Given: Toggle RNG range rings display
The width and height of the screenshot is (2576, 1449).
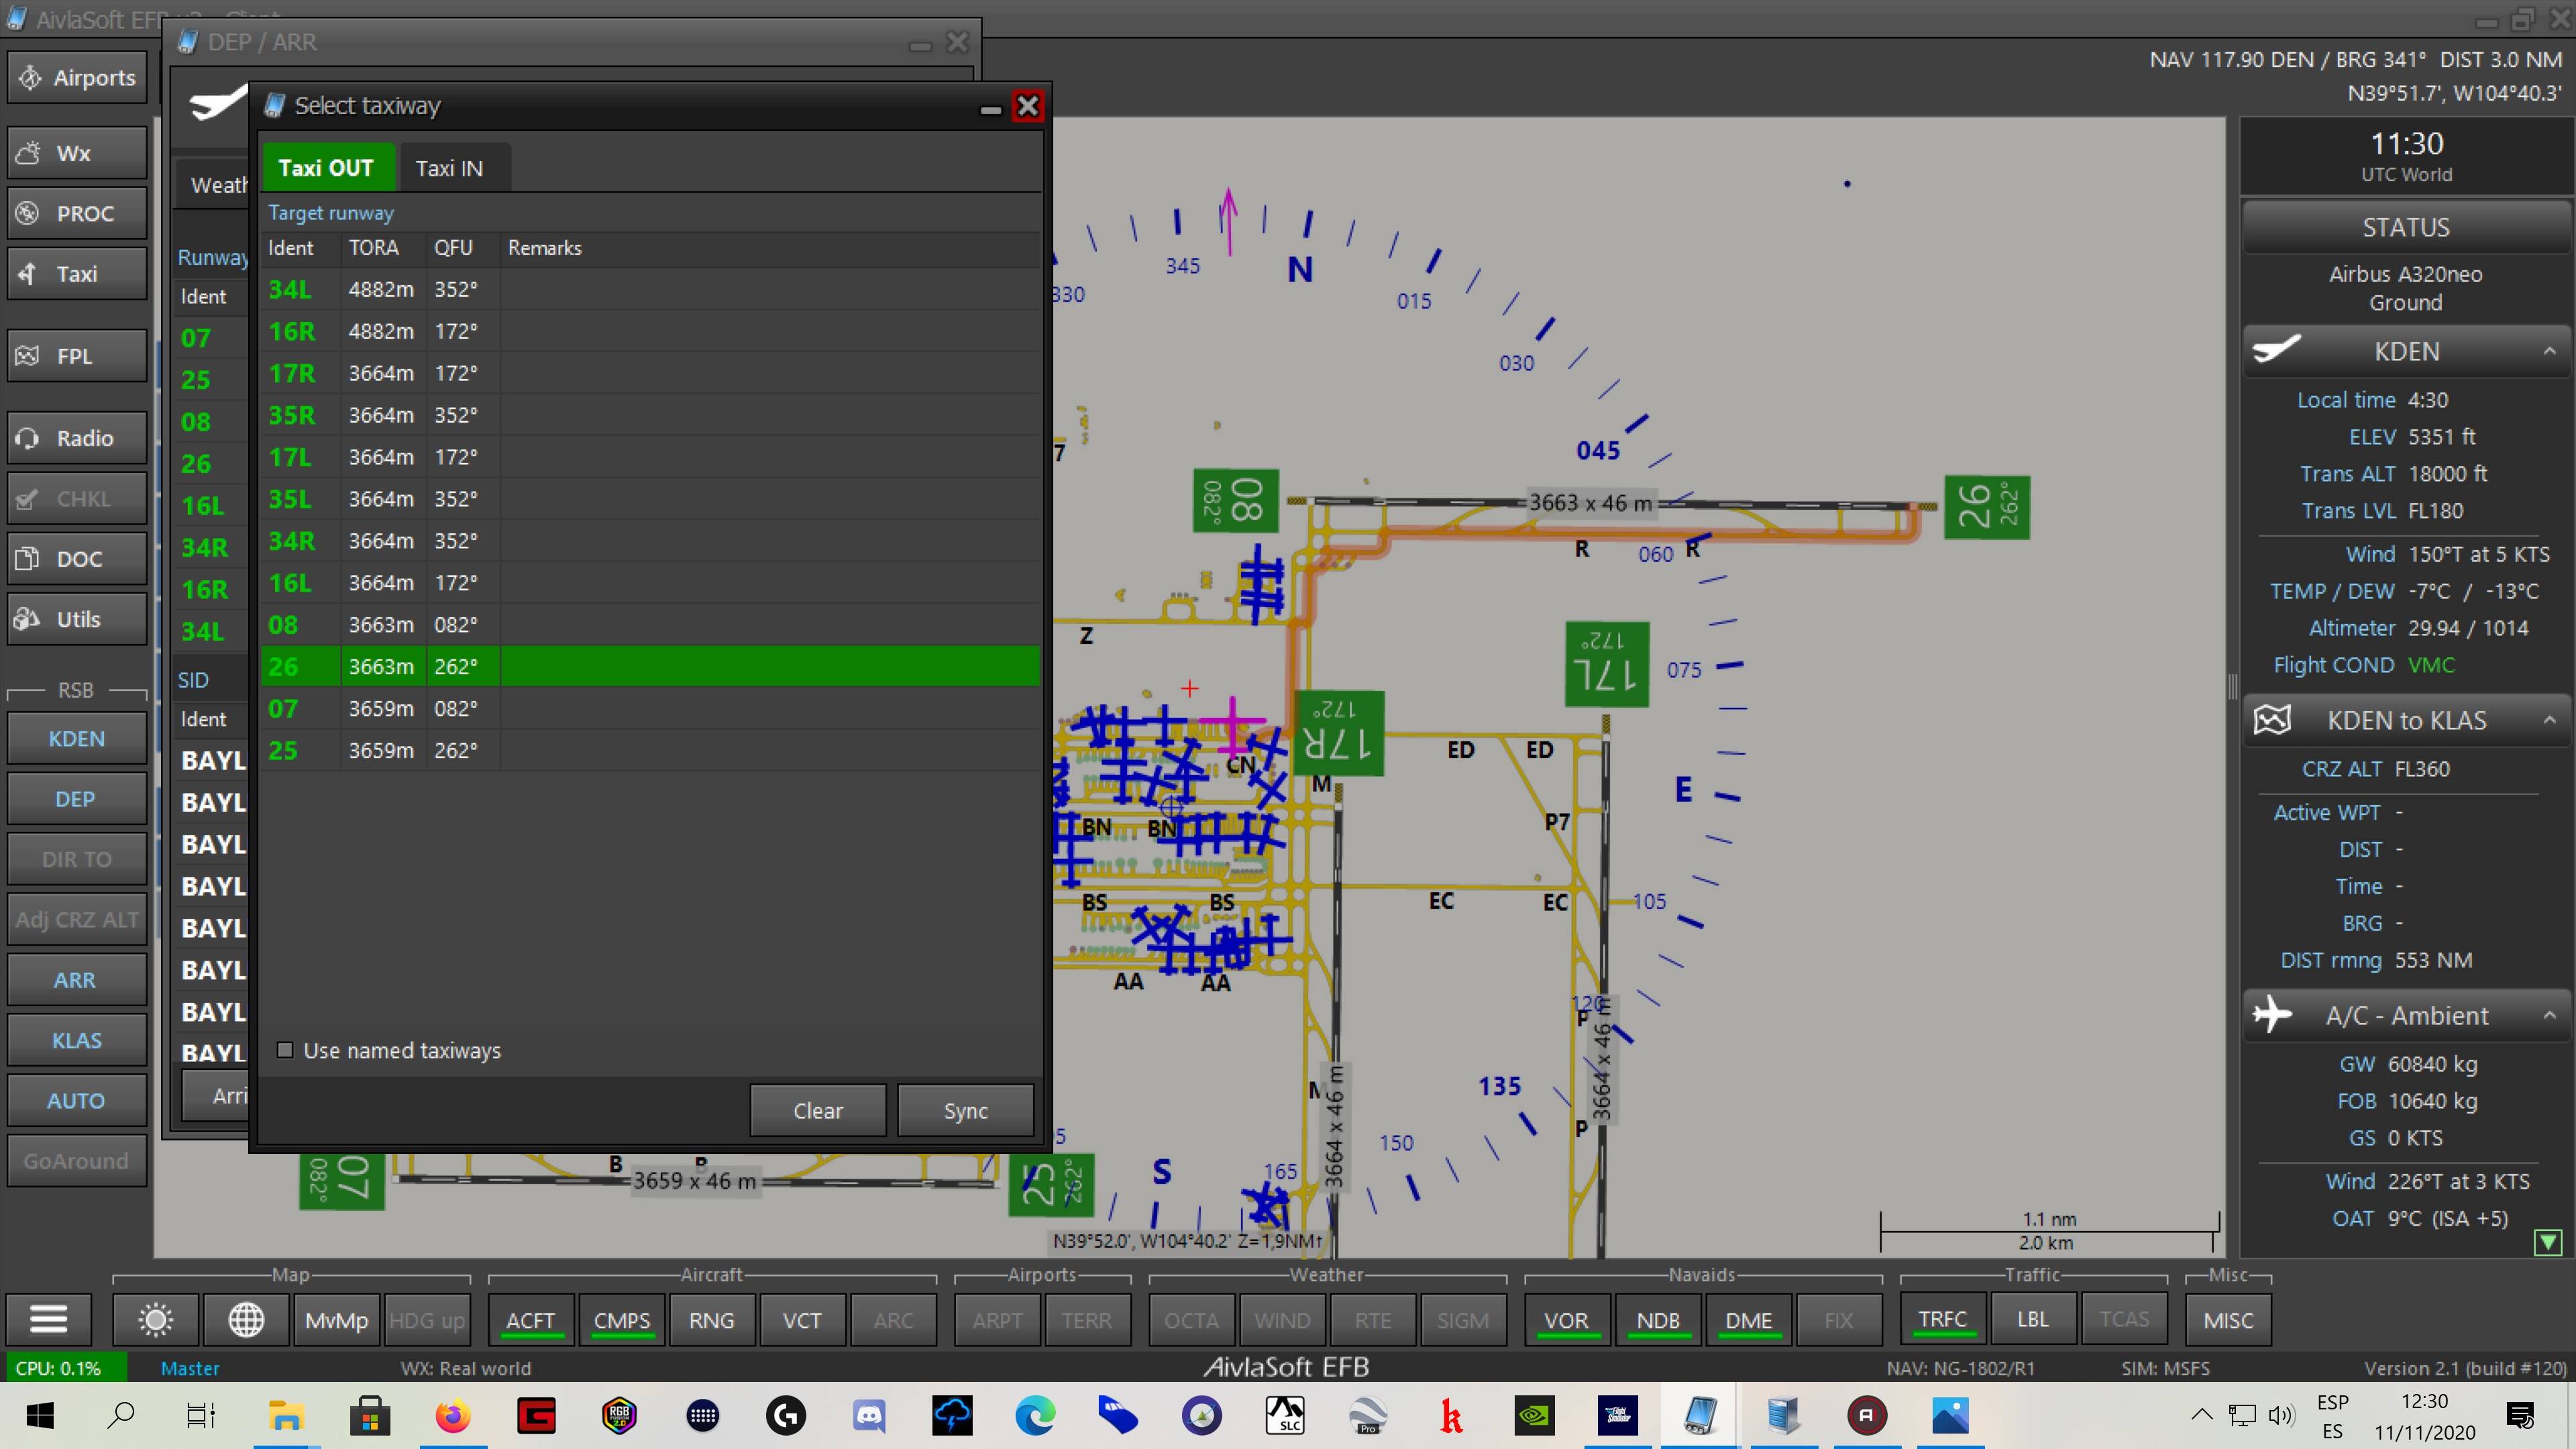Looking at the screenshot, I should pos(711,1320).
